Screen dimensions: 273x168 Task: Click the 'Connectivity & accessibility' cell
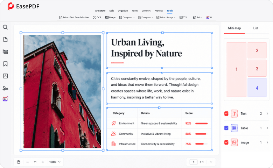[157, 144]
